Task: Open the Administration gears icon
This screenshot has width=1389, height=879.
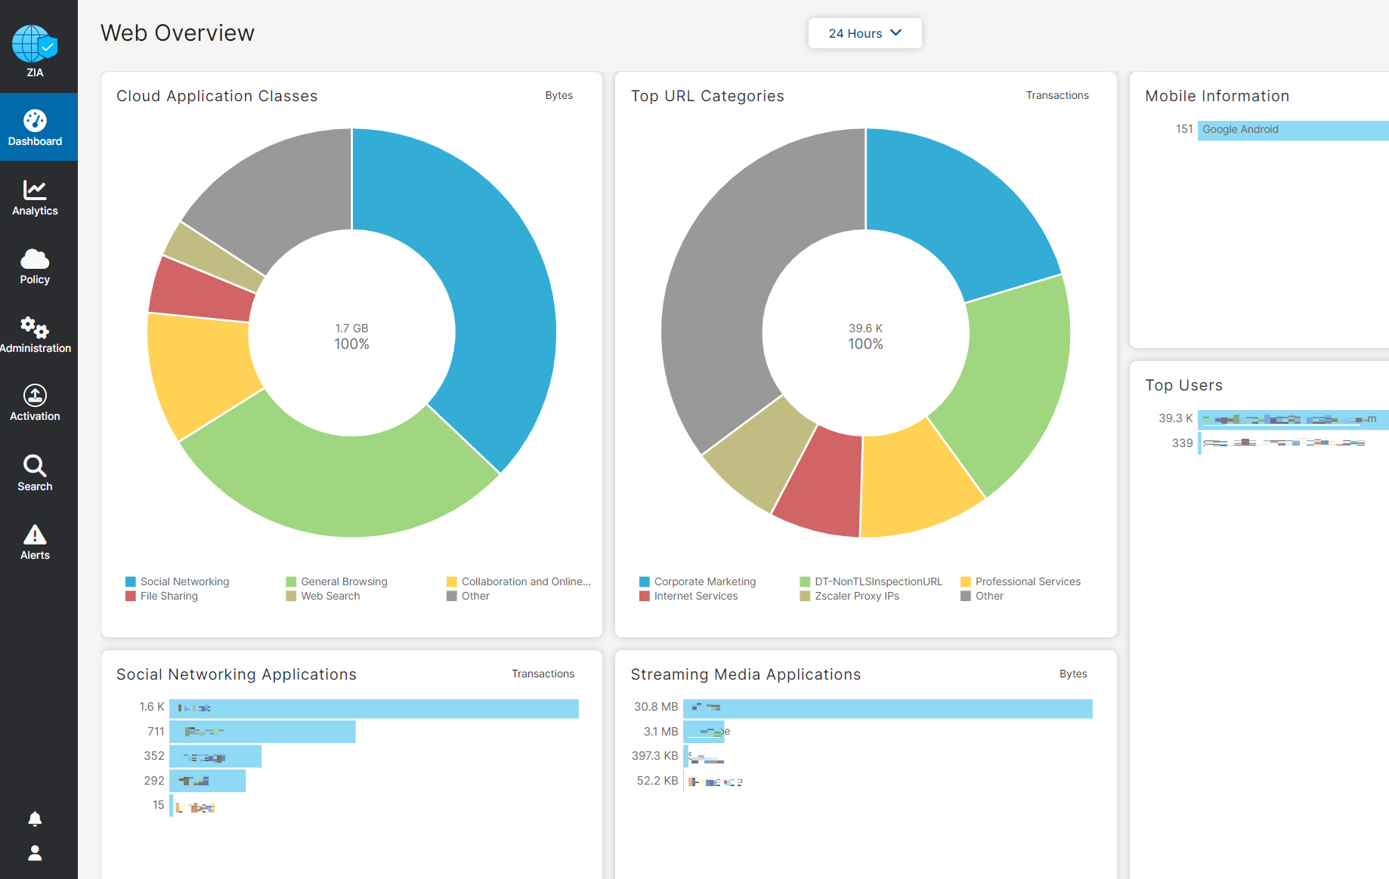Action: click(35, 328)
